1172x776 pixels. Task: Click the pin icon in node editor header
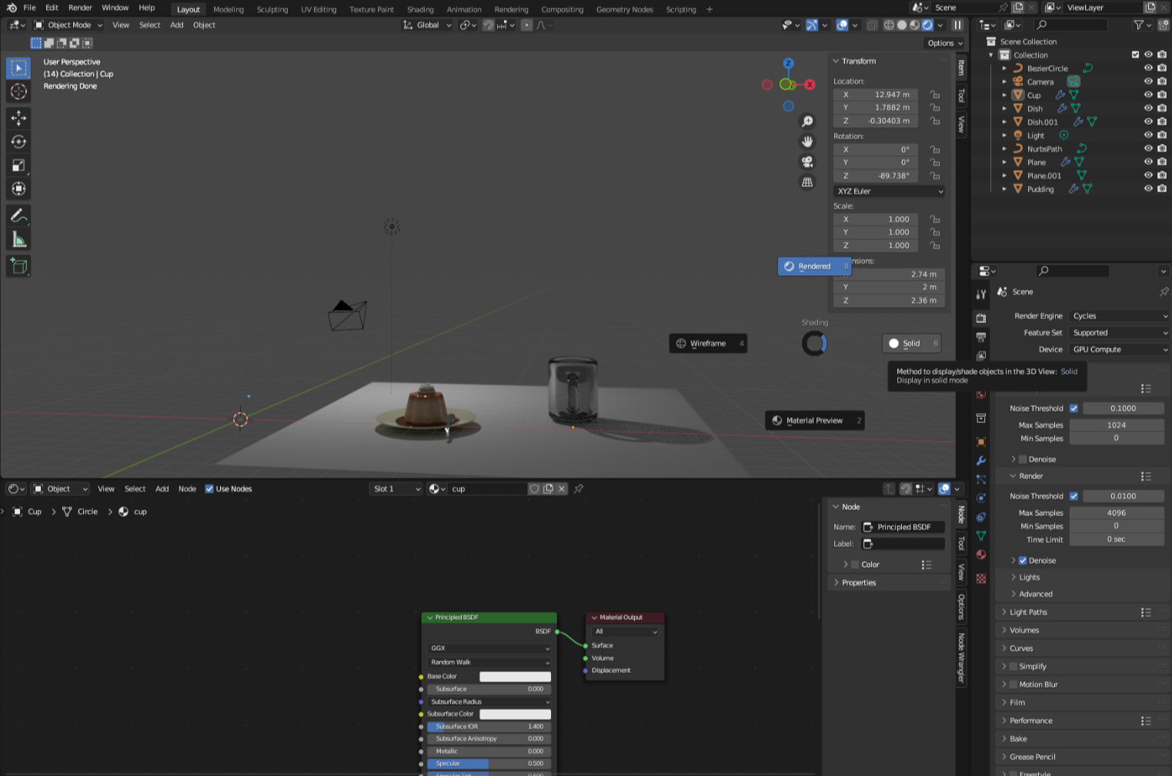(x=579, y=488)
